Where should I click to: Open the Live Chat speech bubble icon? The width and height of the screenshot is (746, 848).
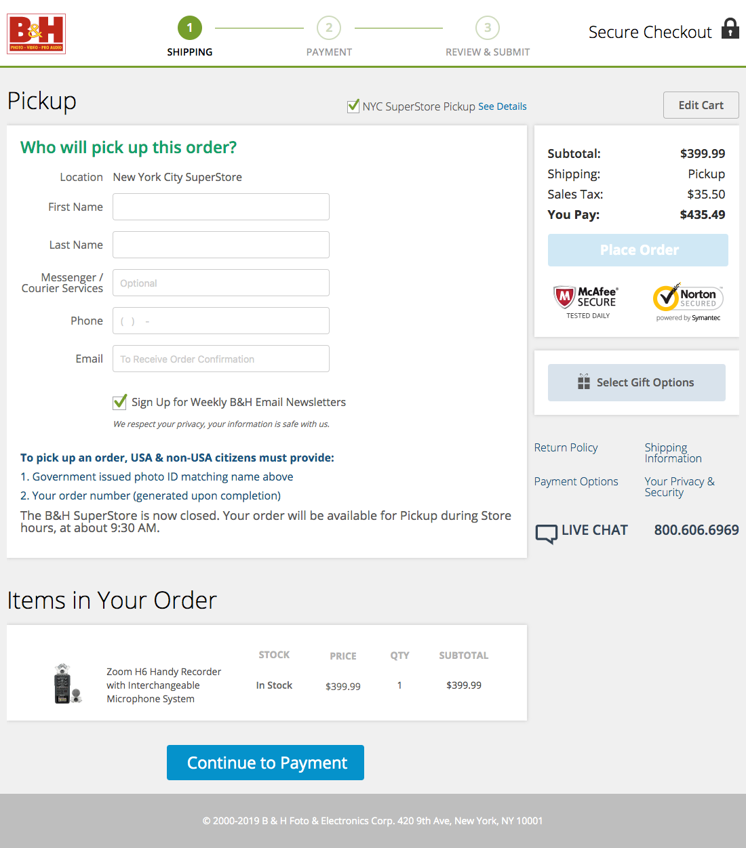[x=546, y=533]
